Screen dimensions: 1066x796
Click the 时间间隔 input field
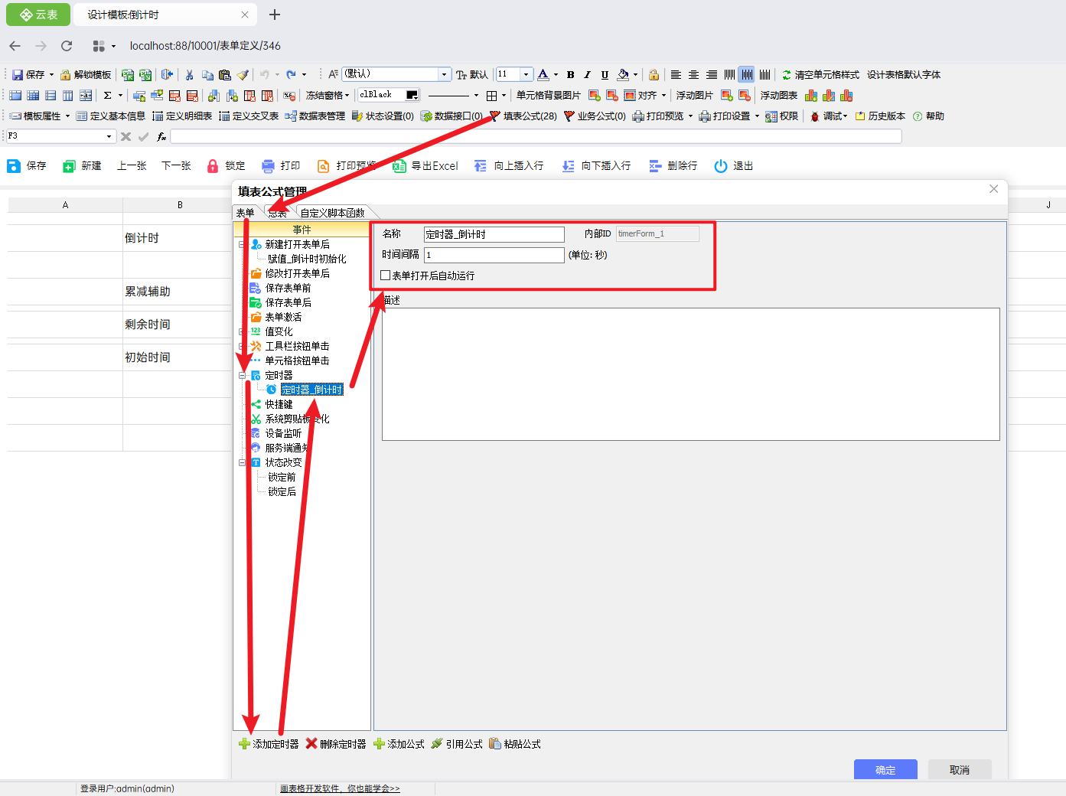click(494, 255)
